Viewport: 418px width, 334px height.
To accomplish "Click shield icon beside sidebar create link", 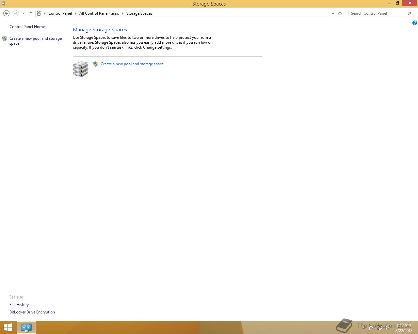I will coord(5,38).
